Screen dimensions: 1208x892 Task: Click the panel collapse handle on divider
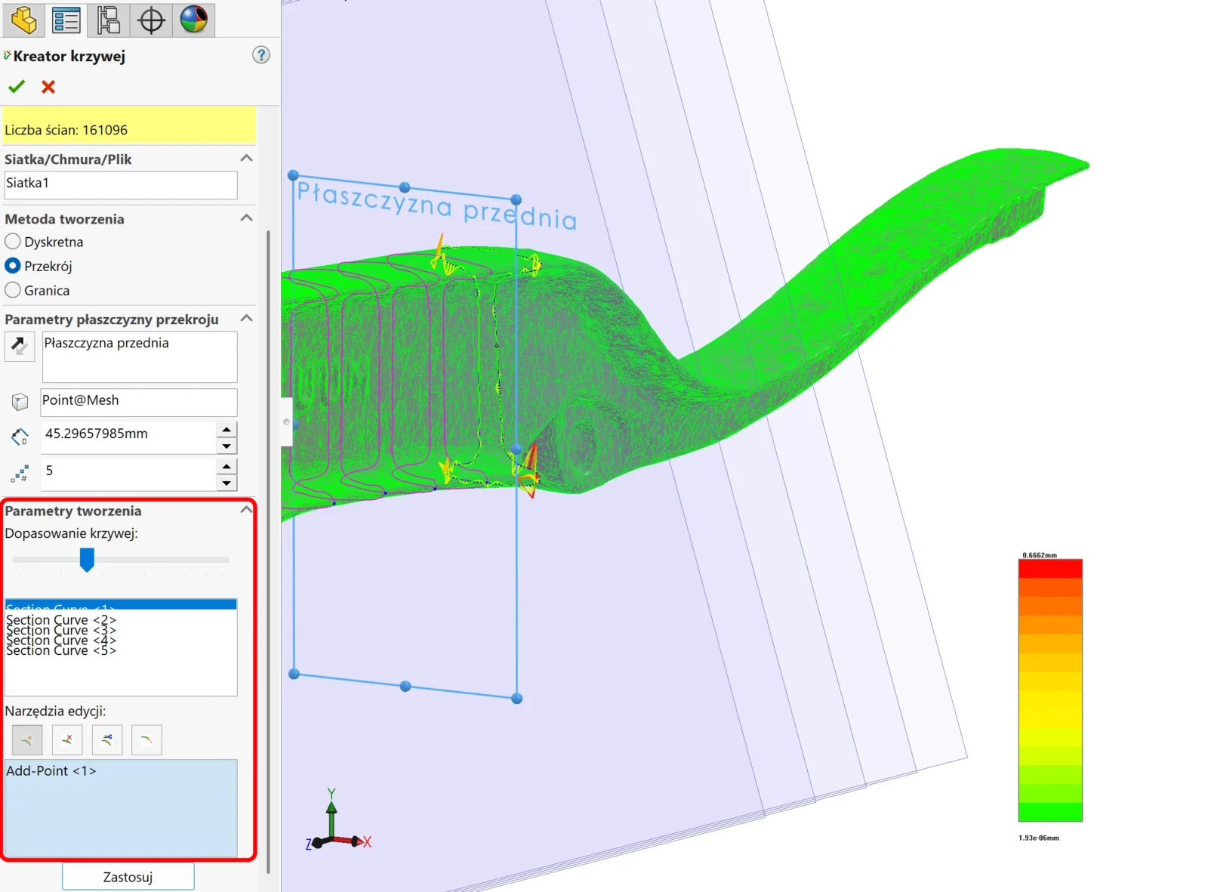tap(286, 421)
